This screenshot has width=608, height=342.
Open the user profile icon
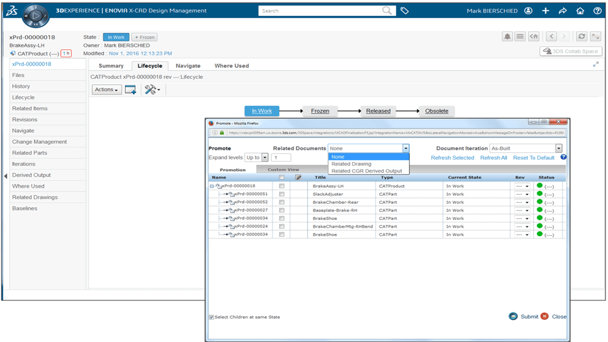click(528, 11)
